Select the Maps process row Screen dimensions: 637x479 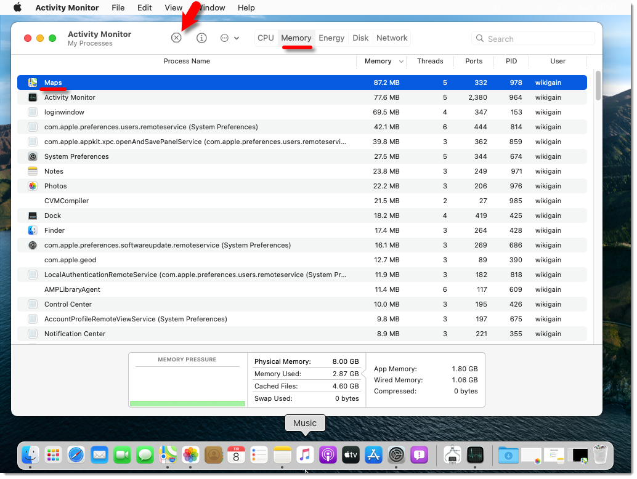(302, 83)
